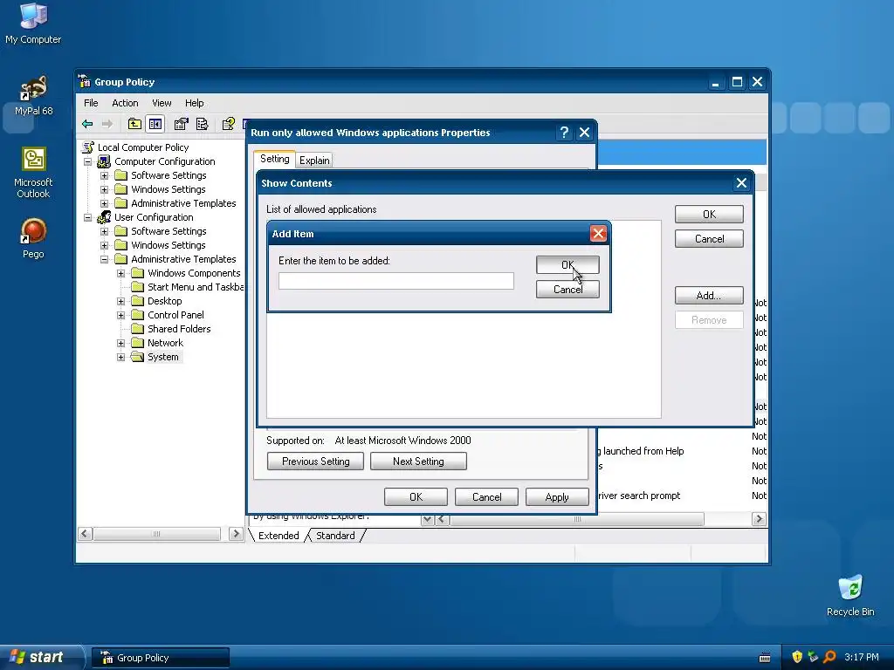Open the Action menu
Screen dimensions: 894x670
click(x=125, y=103)
